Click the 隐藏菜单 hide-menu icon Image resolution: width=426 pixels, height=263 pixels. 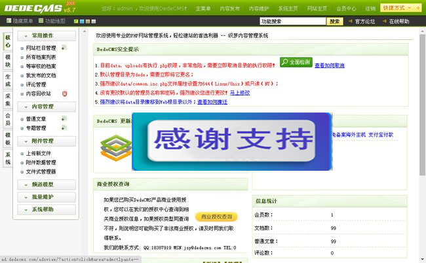(9, 20)
